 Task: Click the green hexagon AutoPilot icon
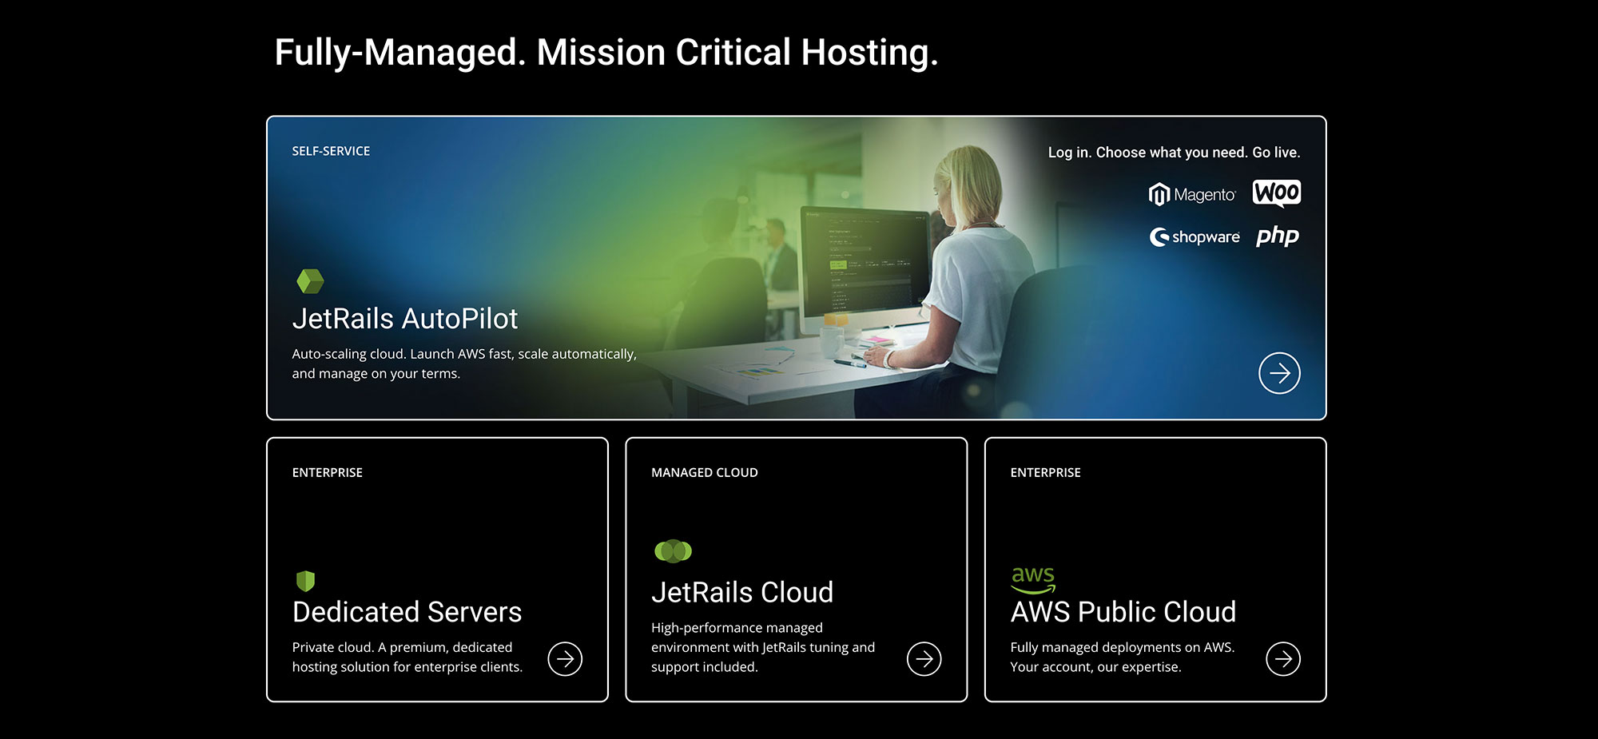[310, 281]
